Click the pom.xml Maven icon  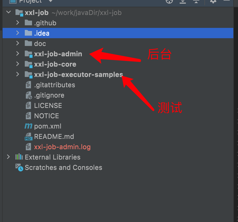pos(28,126)
